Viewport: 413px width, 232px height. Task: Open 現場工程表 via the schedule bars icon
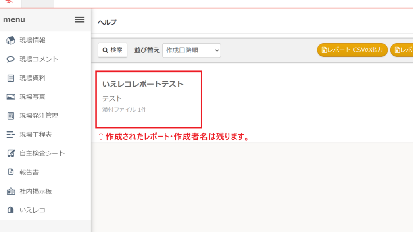click(x=11, y=135)
